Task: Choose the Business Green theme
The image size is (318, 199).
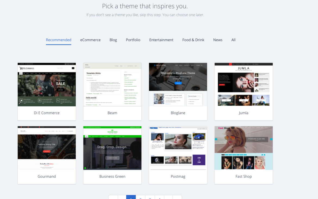Action: (x=112, y=148)
